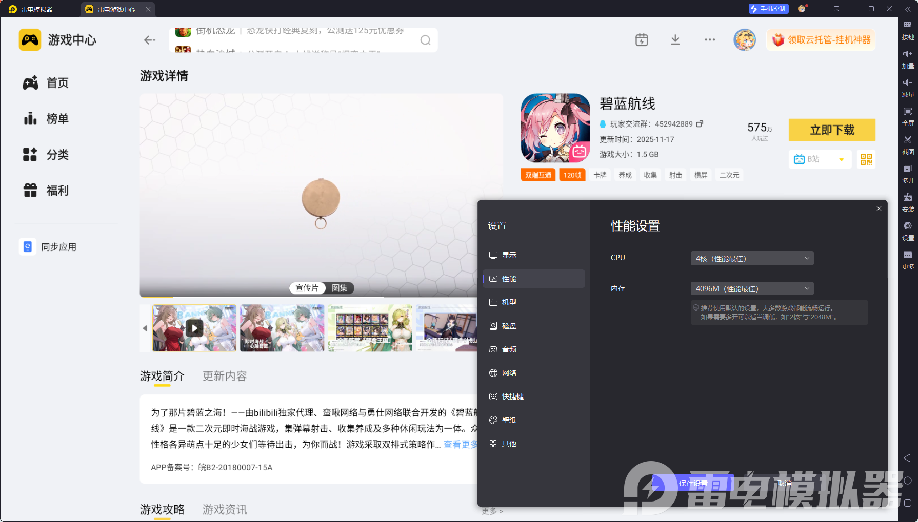The height and width of the screenshot is (522, 918).
Task: Switch to the 雷电模拟器 tab
Action: [x=36, y=9]
